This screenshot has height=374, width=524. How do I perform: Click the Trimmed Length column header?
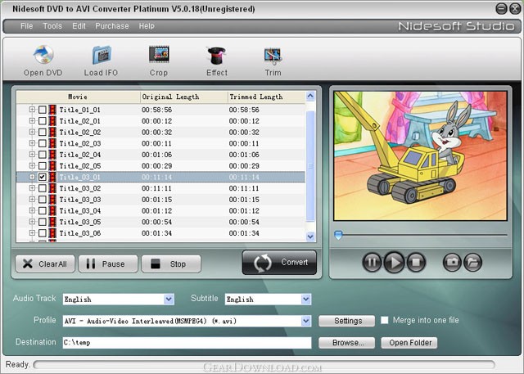tap(267, 97)
